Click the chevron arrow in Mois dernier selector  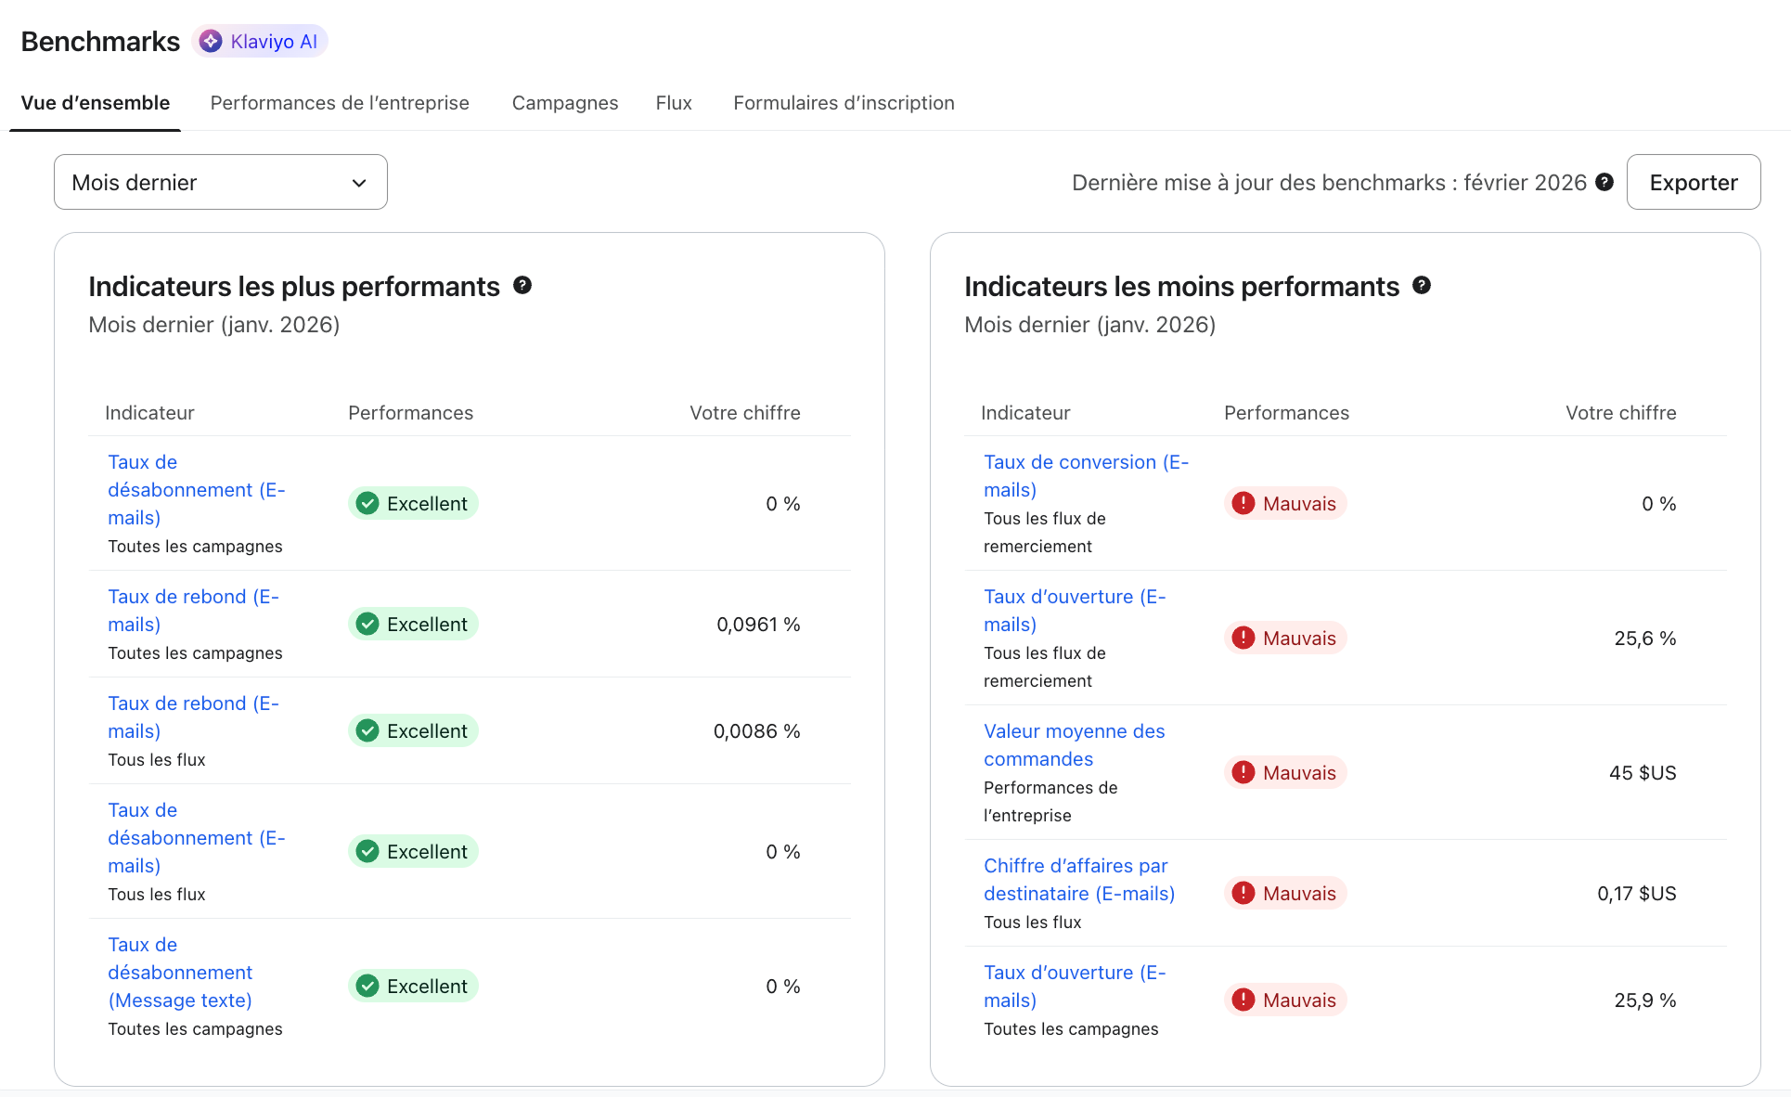pyautogui.click(x=359, y=183)
